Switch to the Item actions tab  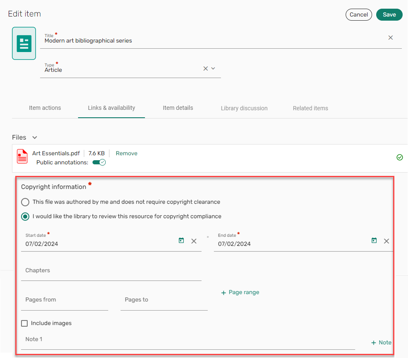[x=45, y=108]
